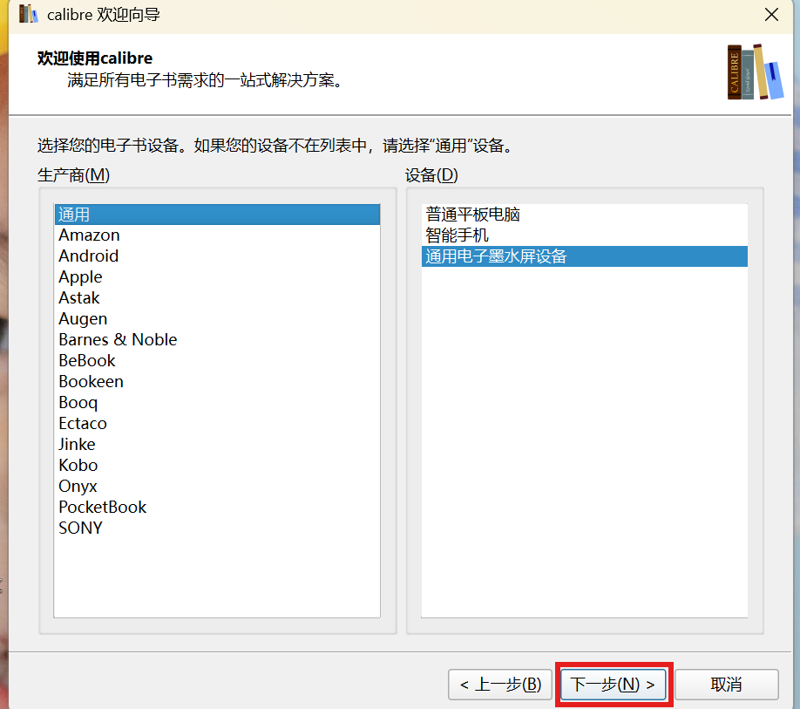Select BeBook manufacturer
800x709 pixels.
[217, 361]
